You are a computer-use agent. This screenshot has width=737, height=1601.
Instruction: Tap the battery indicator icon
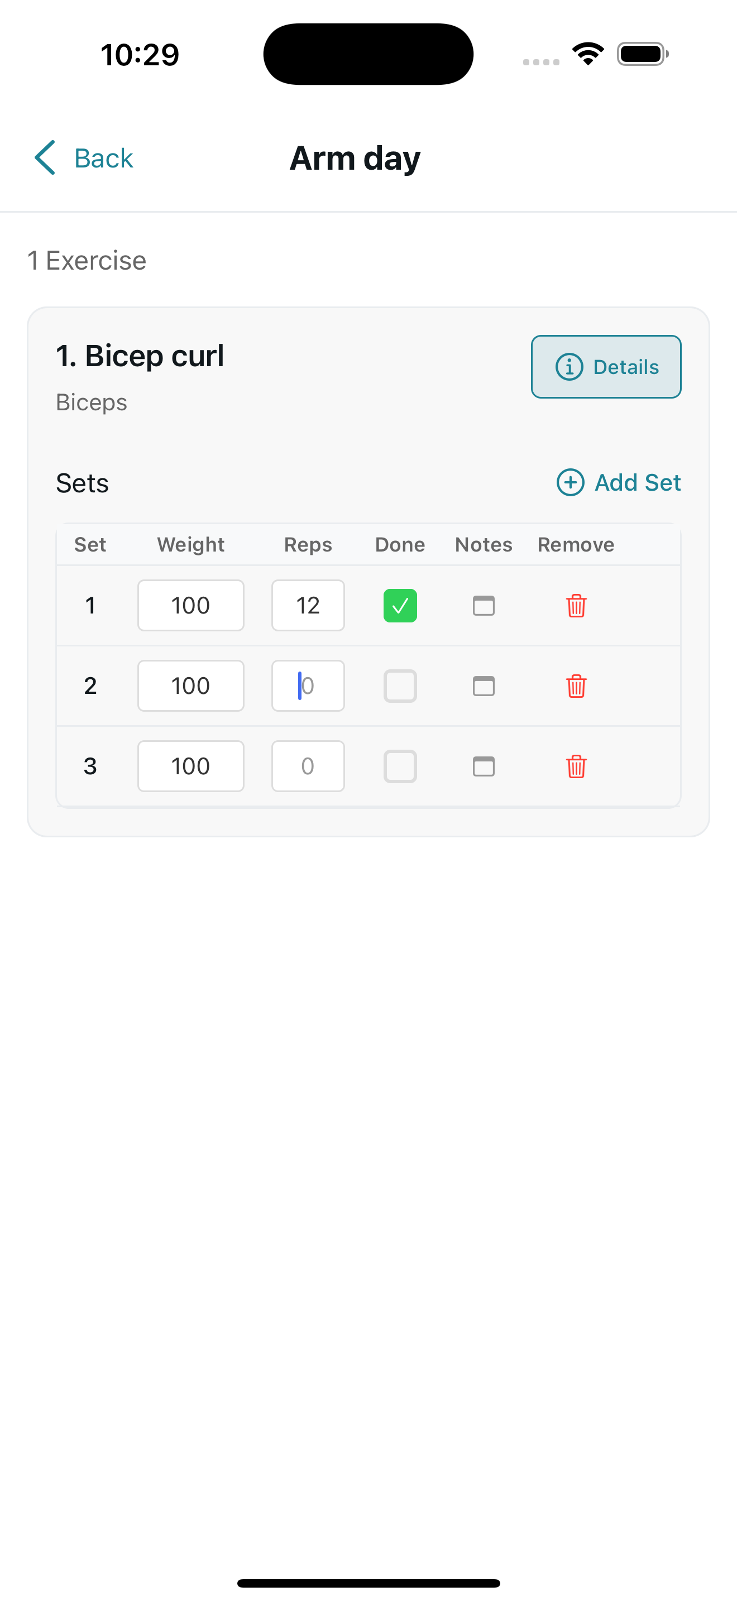643,54
